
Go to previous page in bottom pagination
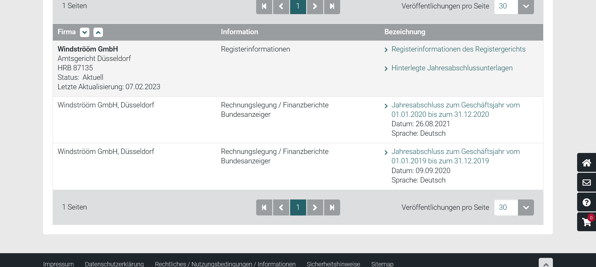point(281,207)
